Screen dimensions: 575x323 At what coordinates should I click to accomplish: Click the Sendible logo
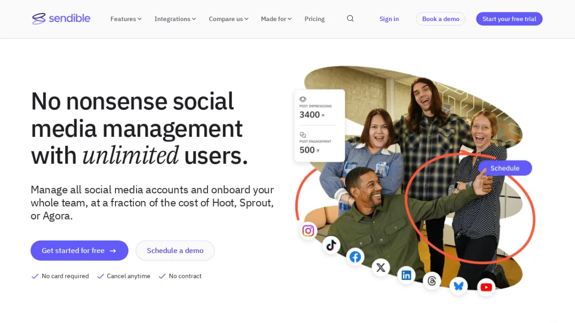tap(61, 19)
